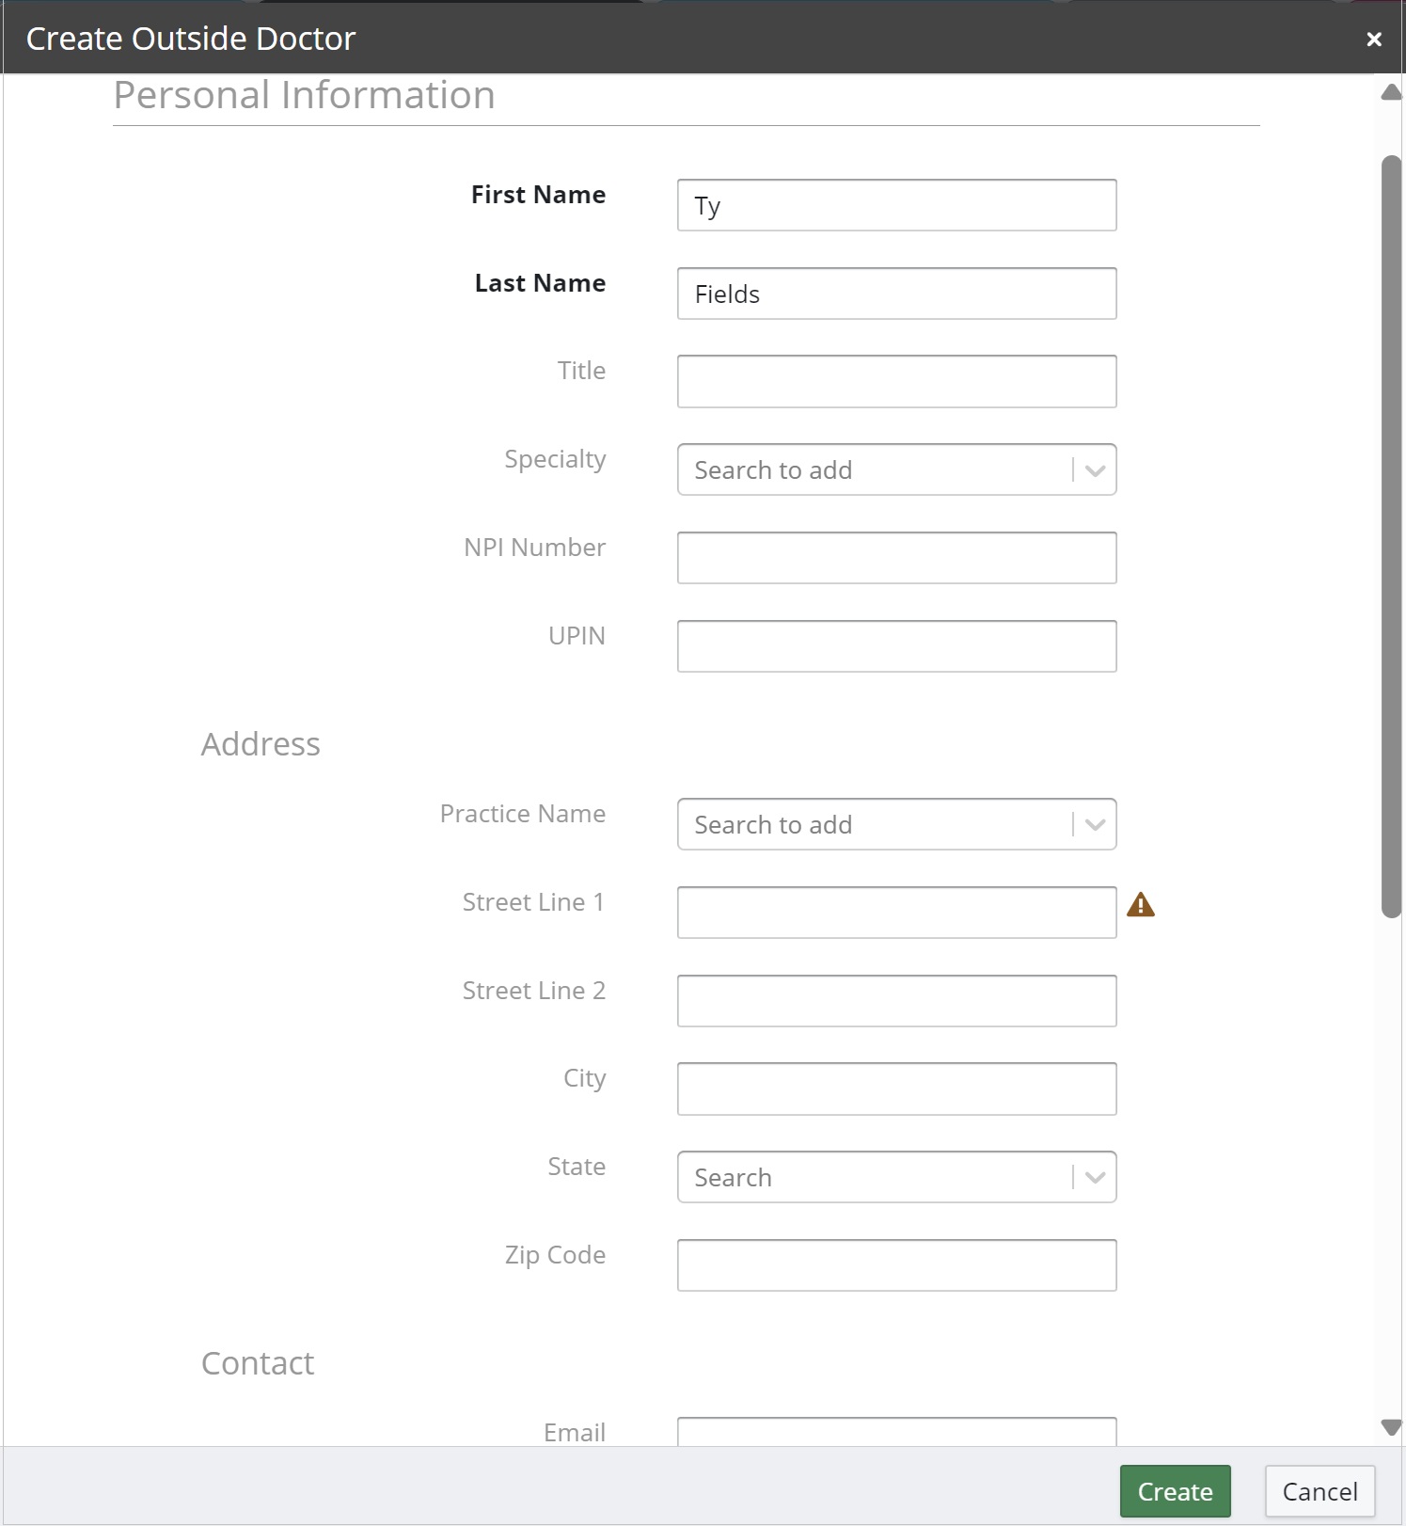Screen dimensions: 1406x1526
Task: Expand the Specialty dropdown arrow
Action: click(1094, 470)
